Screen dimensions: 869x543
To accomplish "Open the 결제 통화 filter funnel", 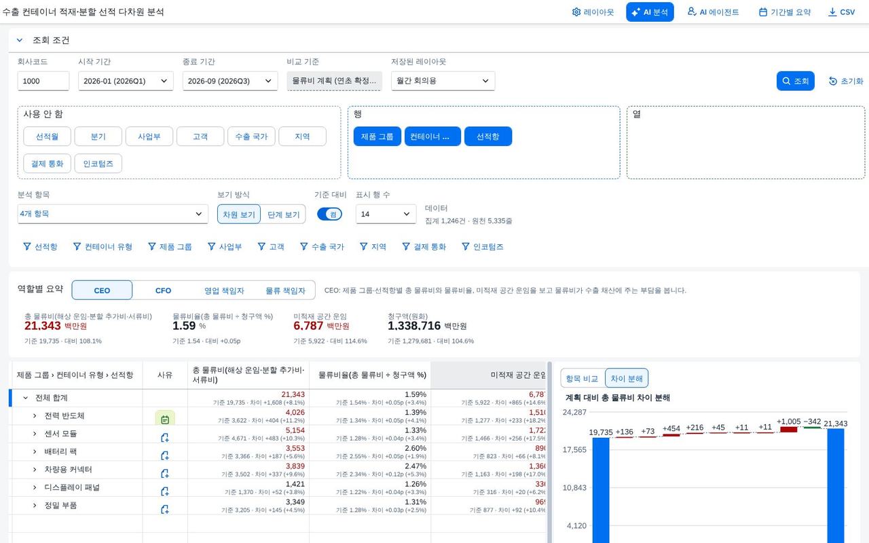I will click(424, 247).
